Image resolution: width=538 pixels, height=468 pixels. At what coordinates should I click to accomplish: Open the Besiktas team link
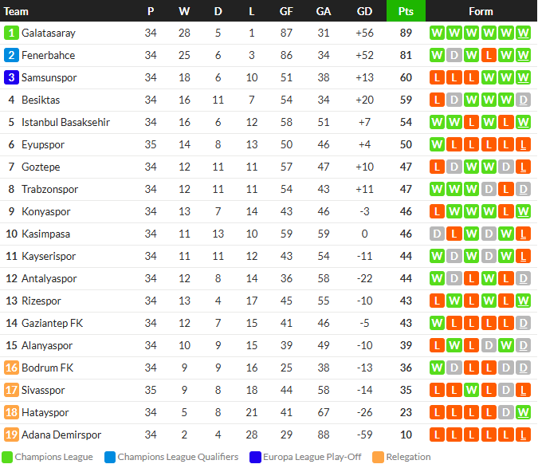click(x=41, y=100)
